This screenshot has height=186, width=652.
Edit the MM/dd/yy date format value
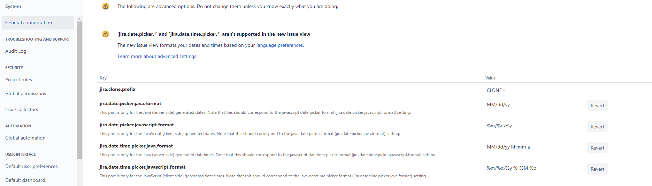point(498,104)
